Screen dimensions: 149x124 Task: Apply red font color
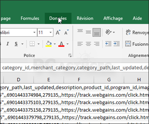[61, 44]
